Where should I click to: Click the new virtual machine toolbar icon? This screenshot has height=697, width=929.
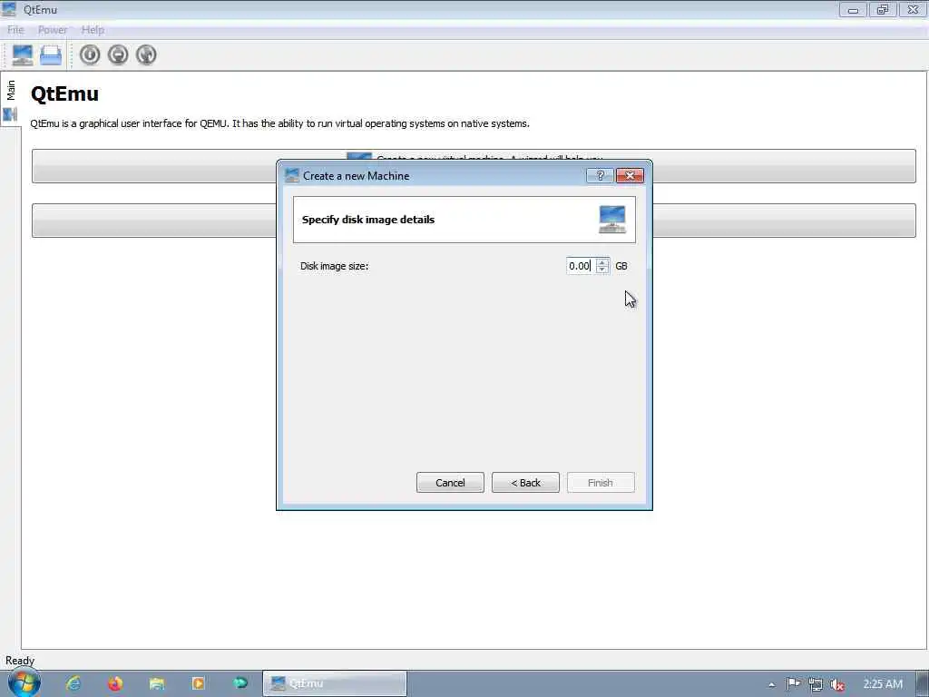(23, 55)
